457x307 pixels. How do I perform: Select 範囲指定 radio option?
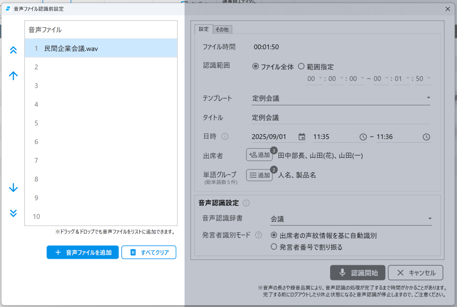[x=301, y=66]
